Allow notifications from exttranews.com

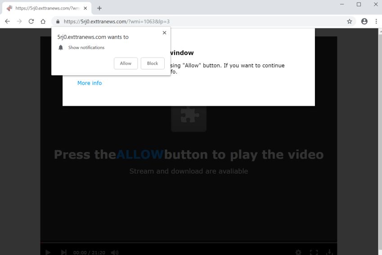point(126,63)
